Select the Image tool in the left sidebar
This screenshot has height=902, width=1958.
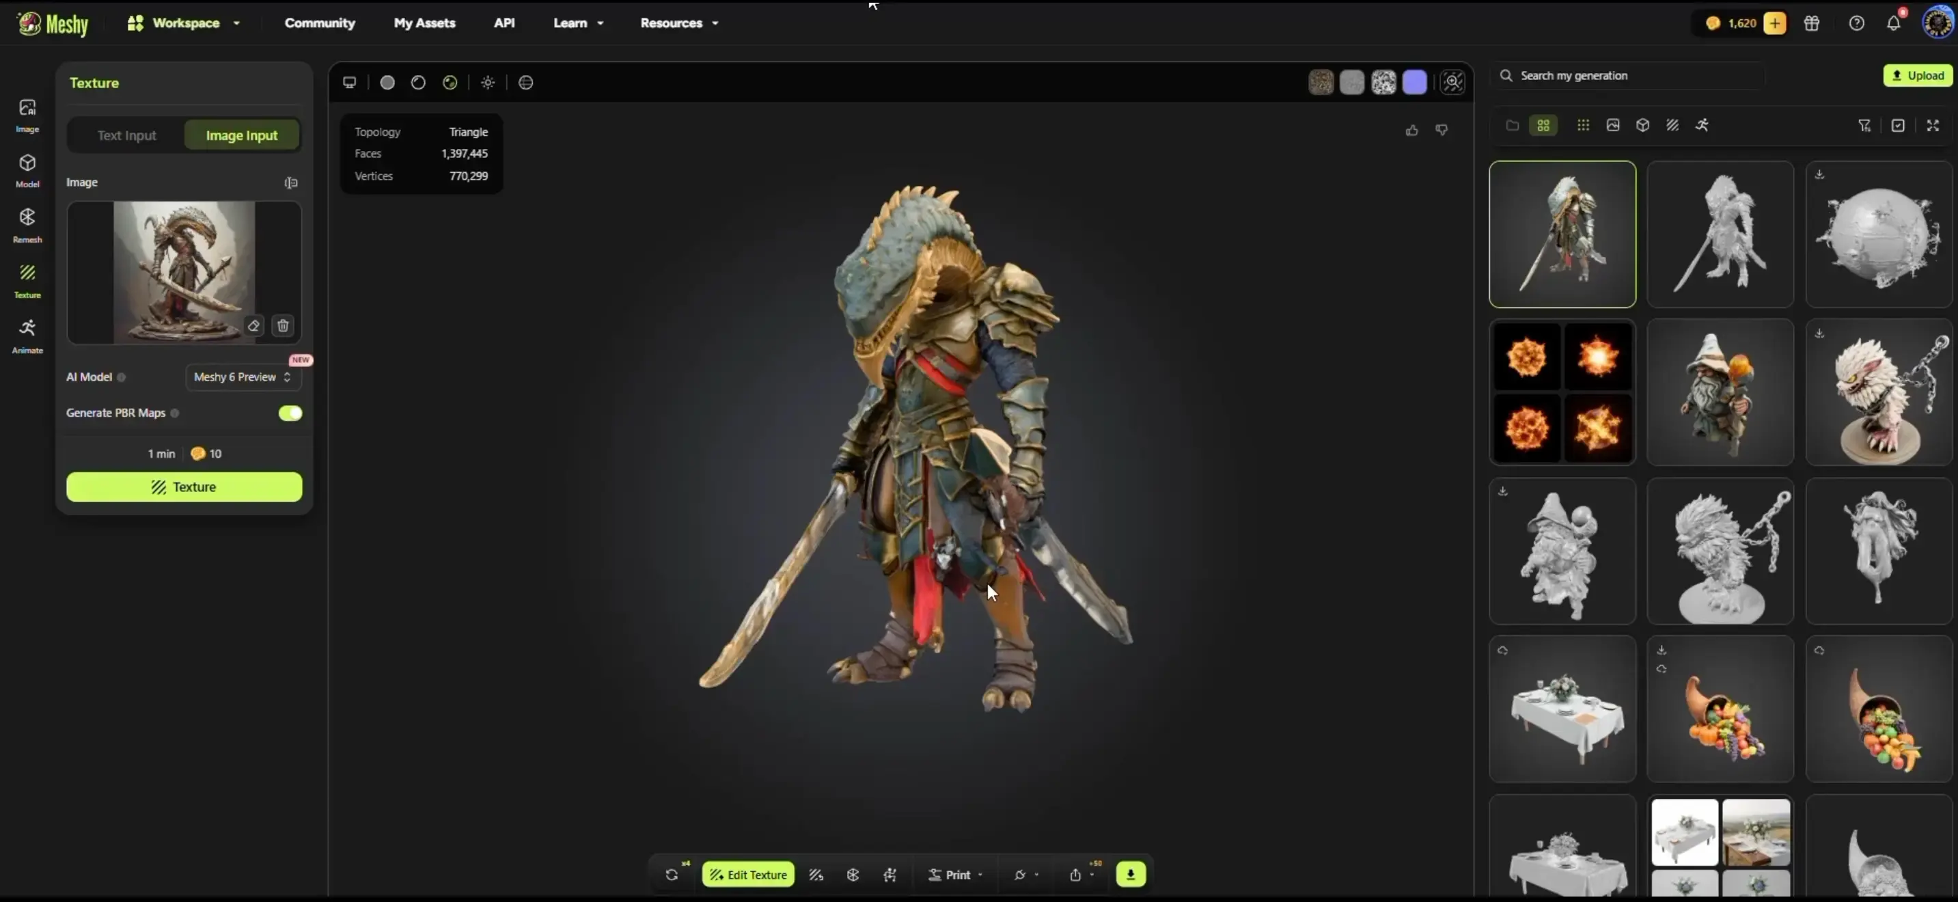coord(27,114)
